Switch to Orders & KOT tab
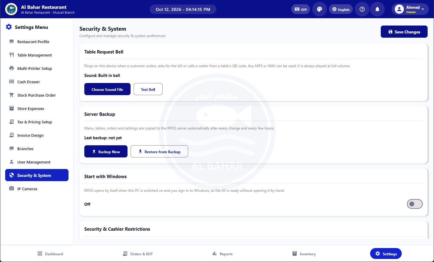434x262 pixels. [x=138, y=253]
